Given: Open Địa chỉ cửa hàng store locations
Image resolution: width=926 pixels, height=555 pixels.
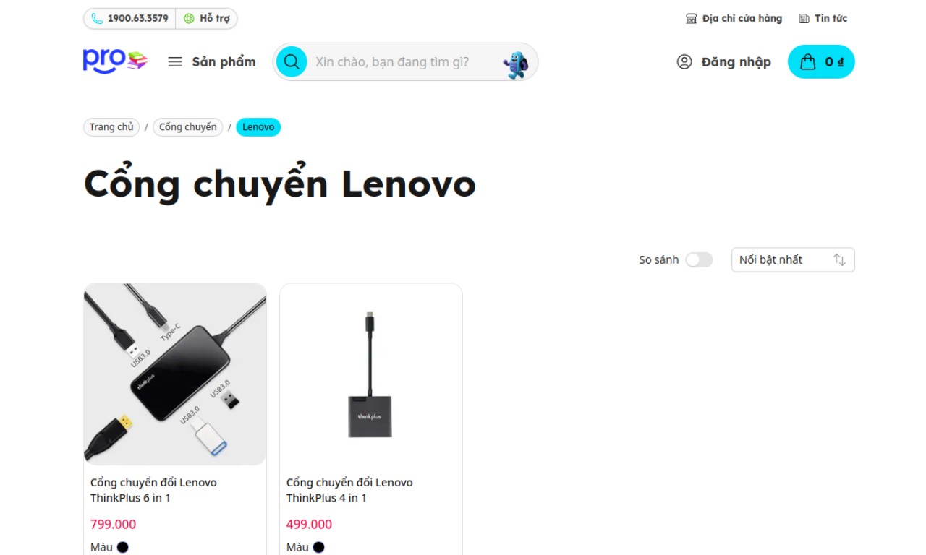Looking at the screenshot, I should point(734,19).
